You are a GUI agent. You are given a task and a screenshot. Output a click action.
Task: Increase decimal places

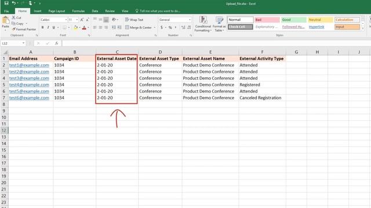click(x=183, y=28)
